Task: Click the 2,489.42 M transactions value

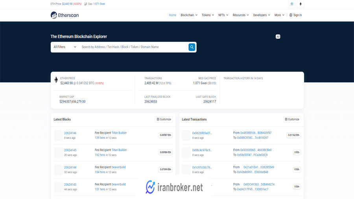Action: 151,83
